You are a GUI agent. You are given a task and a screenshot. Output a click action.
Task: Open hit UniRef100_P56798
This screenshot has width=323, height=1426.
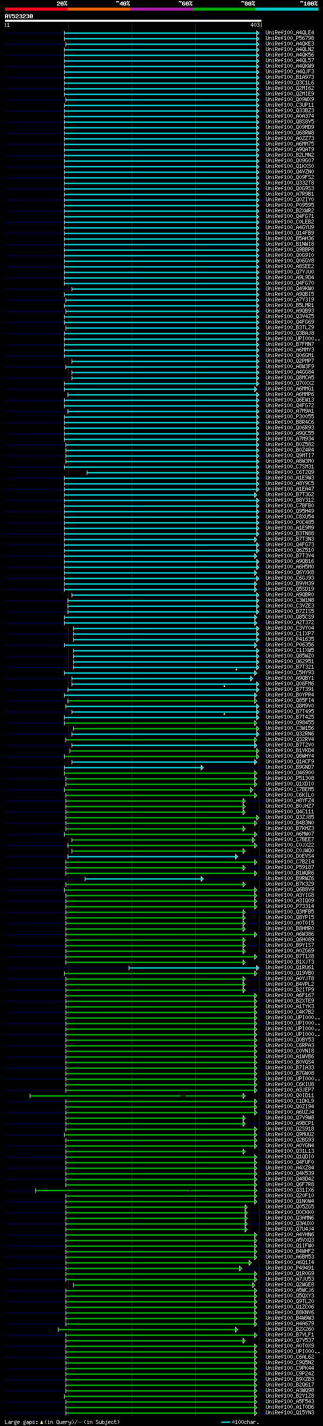(x=290, y=38)
